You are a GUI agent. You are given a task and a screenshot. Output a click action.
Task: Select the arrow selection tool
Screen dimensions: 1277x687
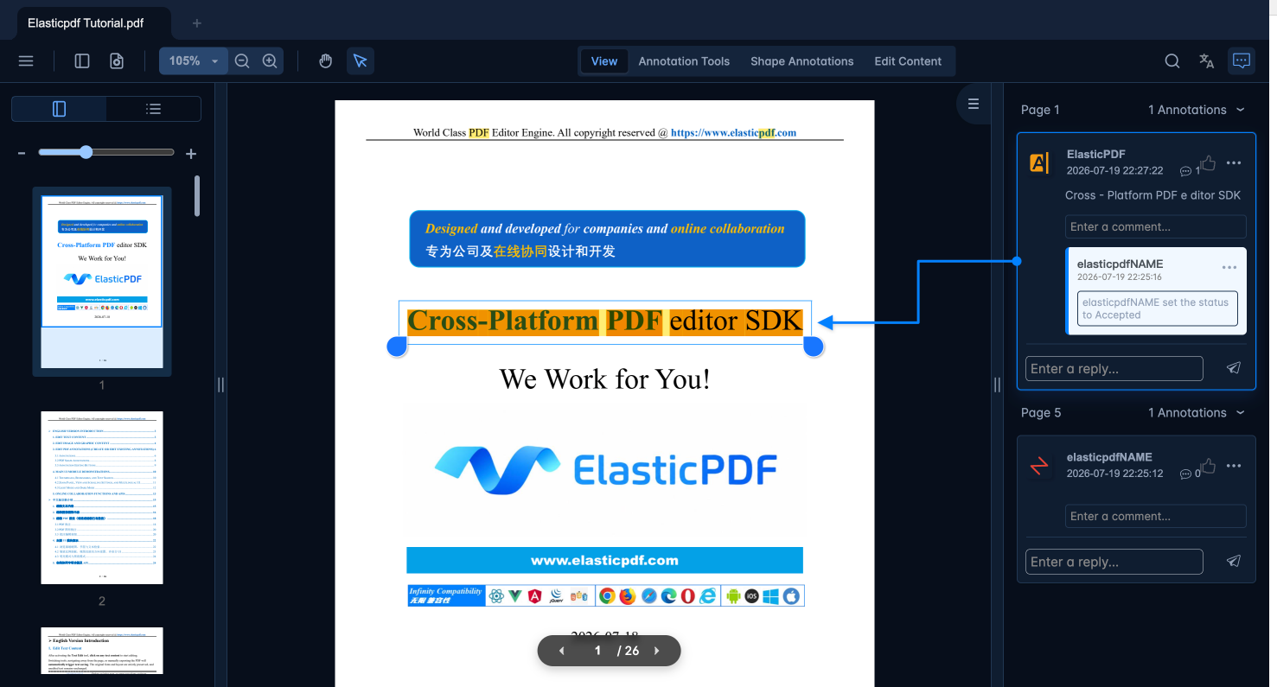361,61
